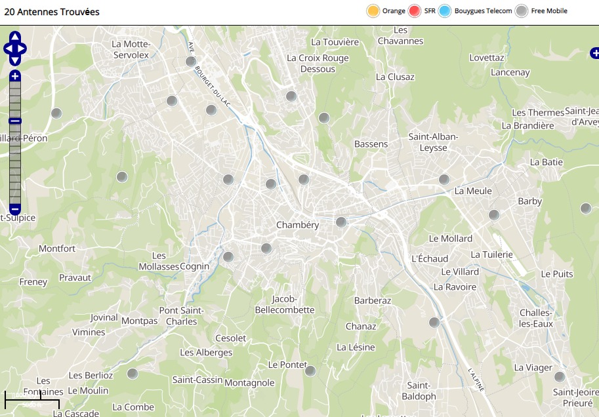
Task: Expand the layer switcher plus at right edge
Action: click(x=594, y=52)
